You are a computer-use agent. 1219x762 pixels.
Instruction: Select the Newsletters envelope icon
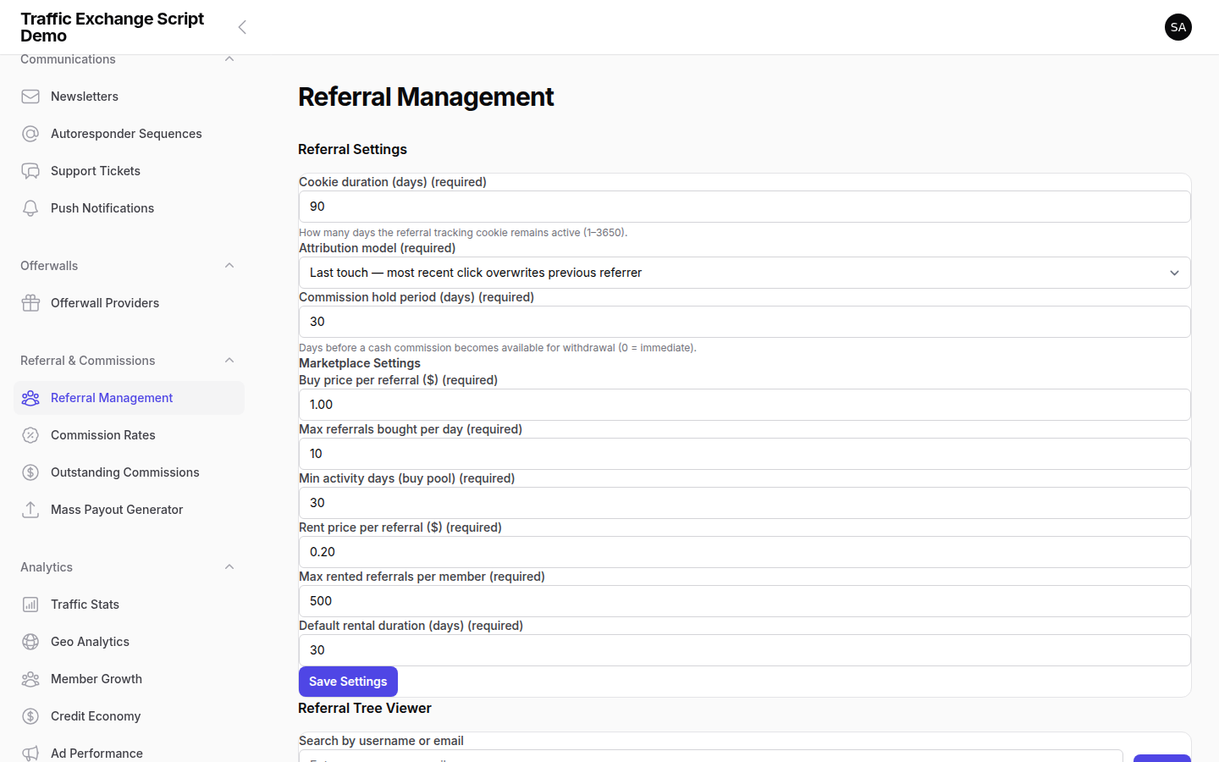[x=30, y=96]
